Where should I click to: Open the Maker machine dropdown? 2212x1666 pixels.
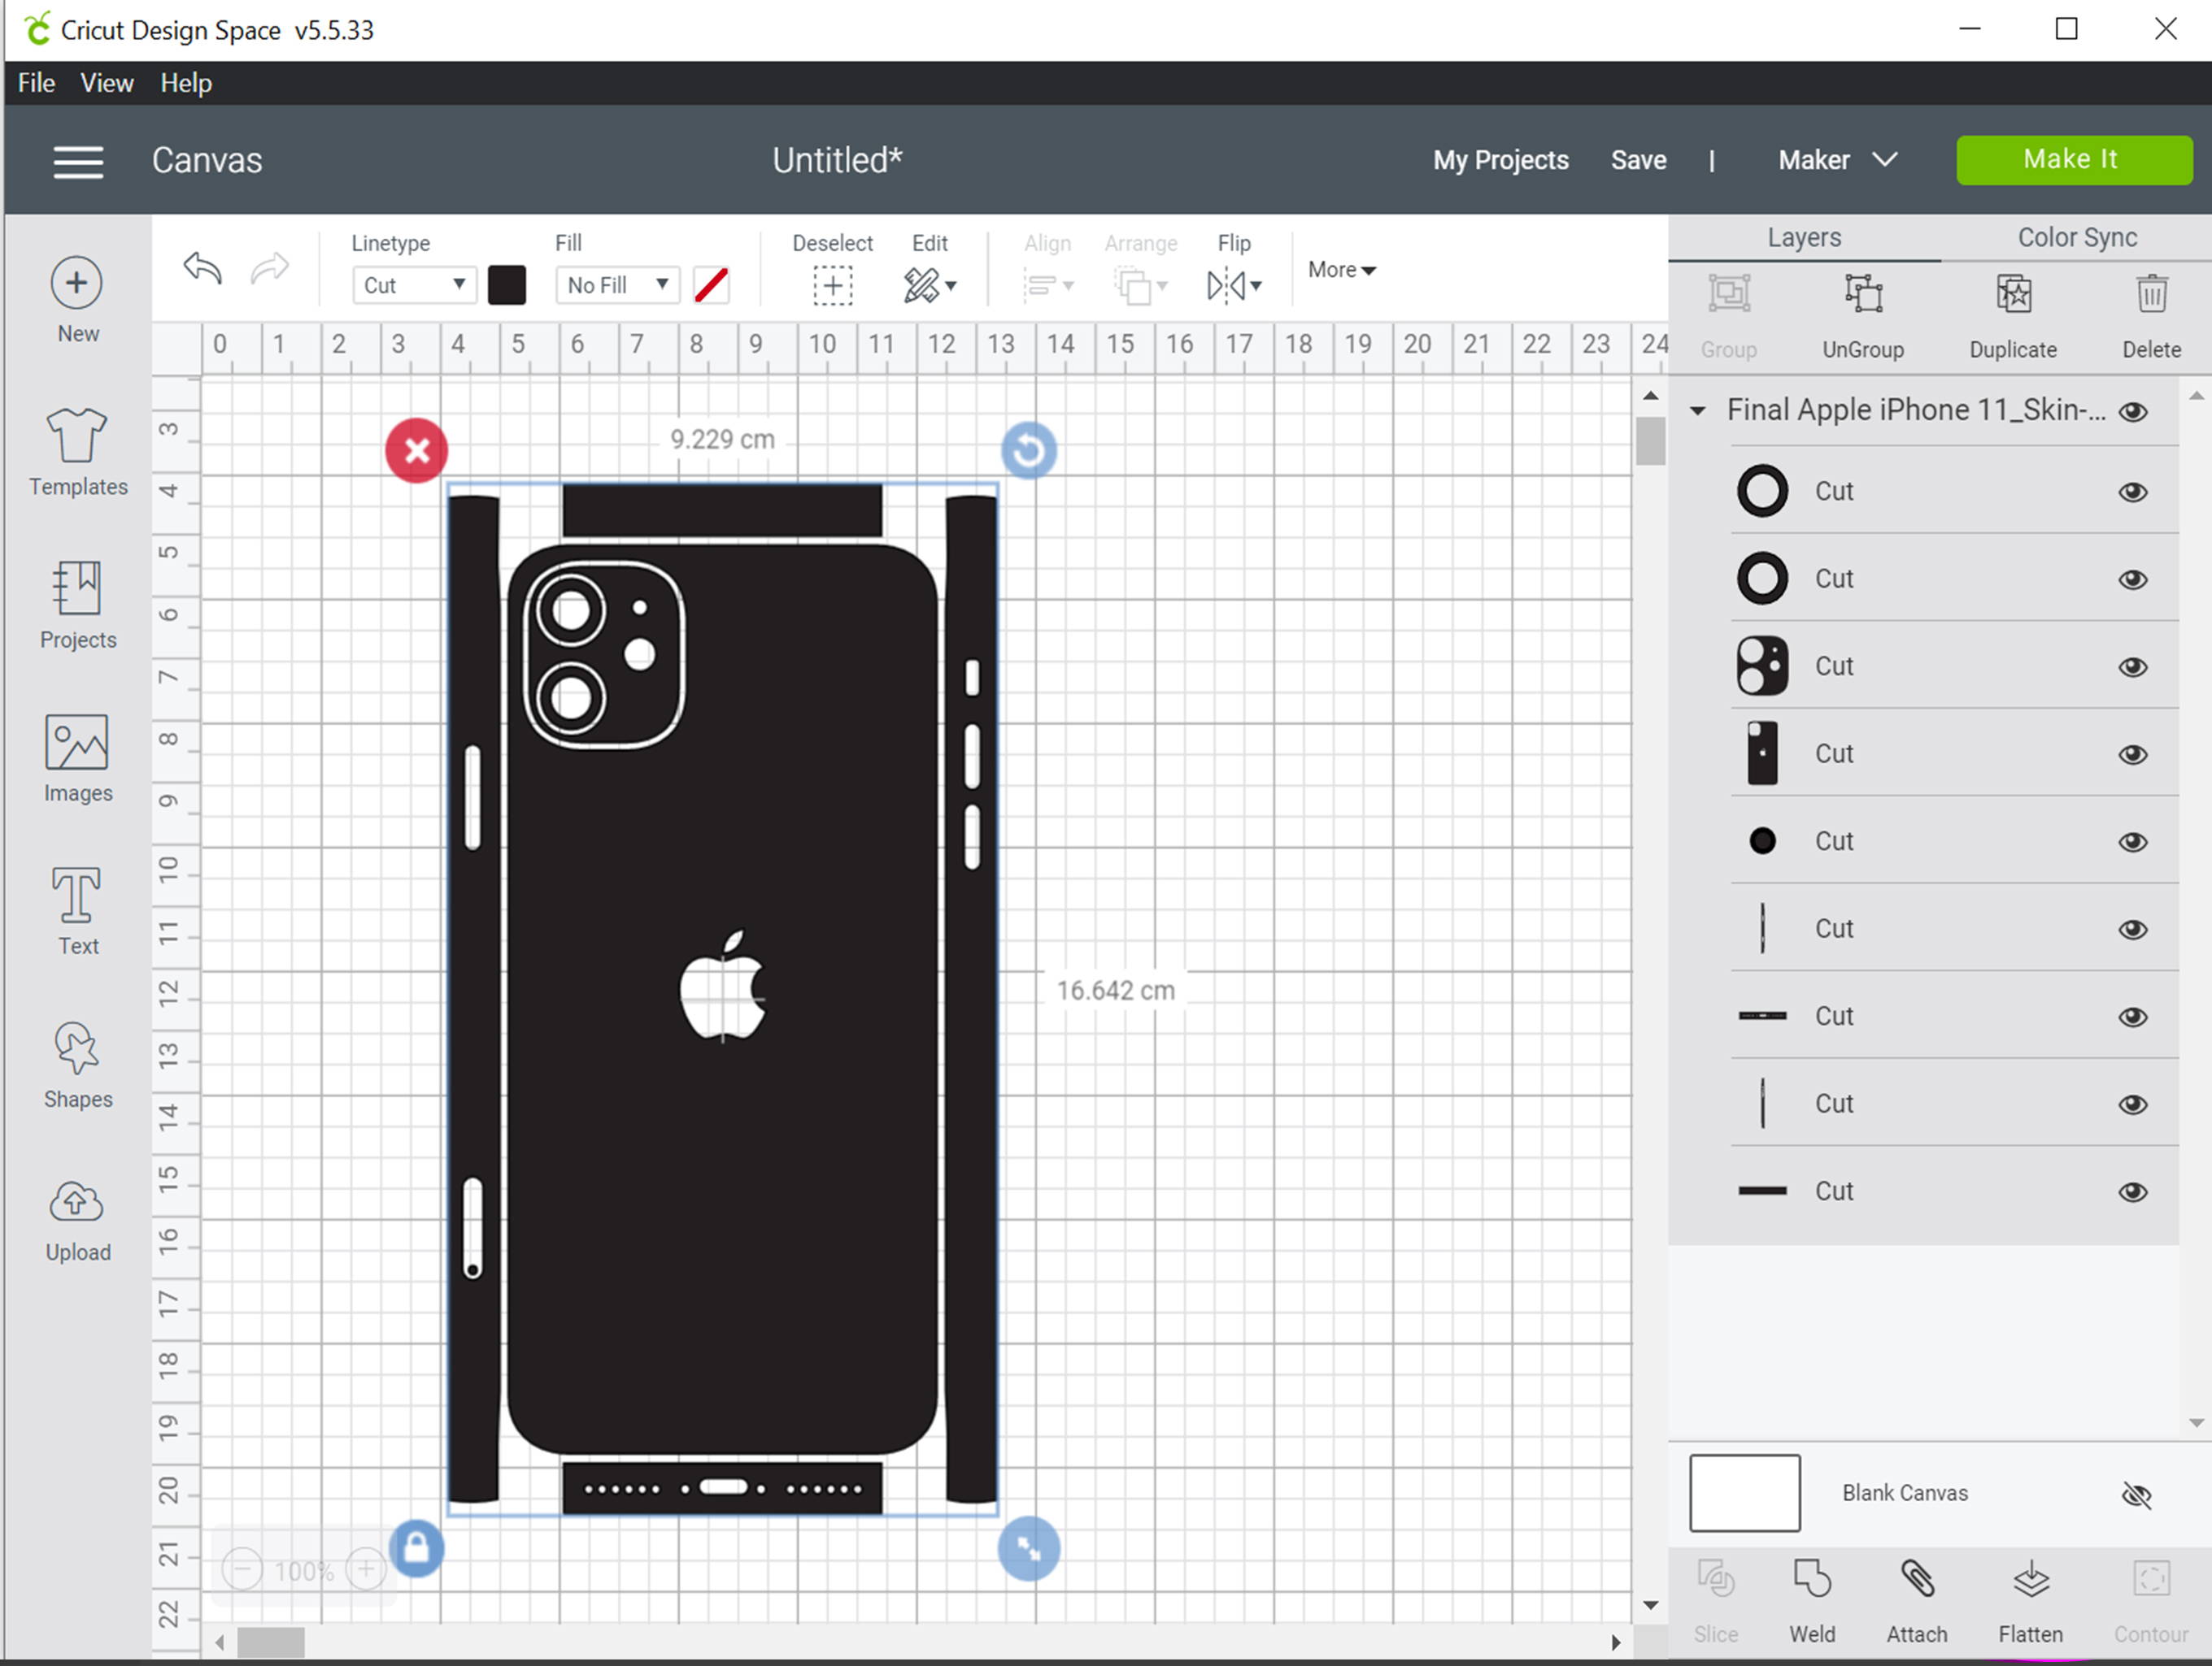[1838, 160]
